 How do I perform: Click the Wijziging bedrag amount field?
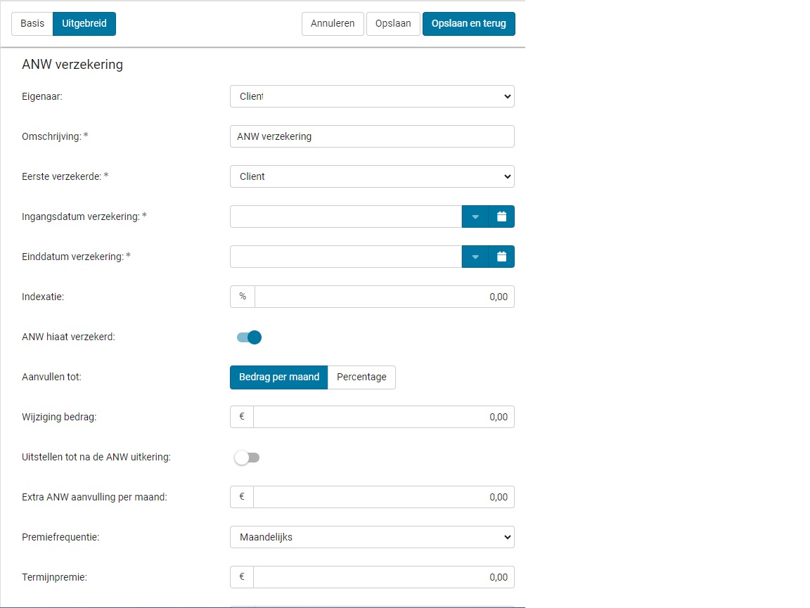[x=384, y=417]
